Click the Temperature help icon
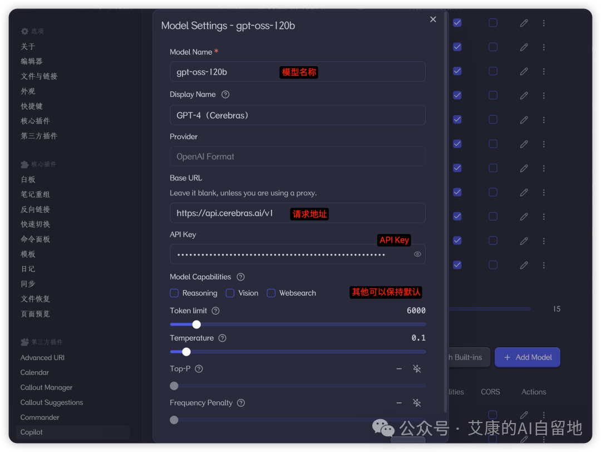Viewport: 601px width, 452px height. pyautogui.click(x=222, y=338)
